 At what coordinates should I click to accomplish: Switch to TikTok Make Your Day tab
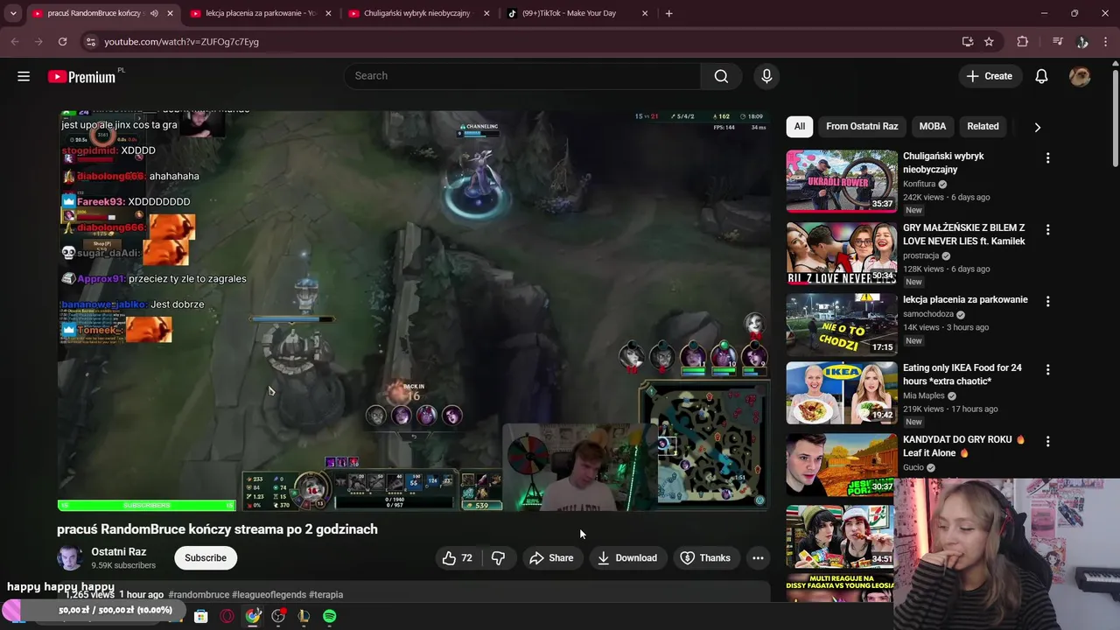pos(576,13)
